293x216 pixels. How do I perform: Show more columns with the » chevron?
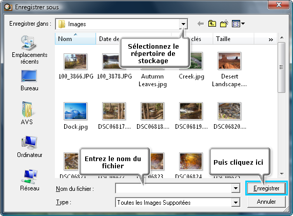pyautogui.click(x=270, y=40)
